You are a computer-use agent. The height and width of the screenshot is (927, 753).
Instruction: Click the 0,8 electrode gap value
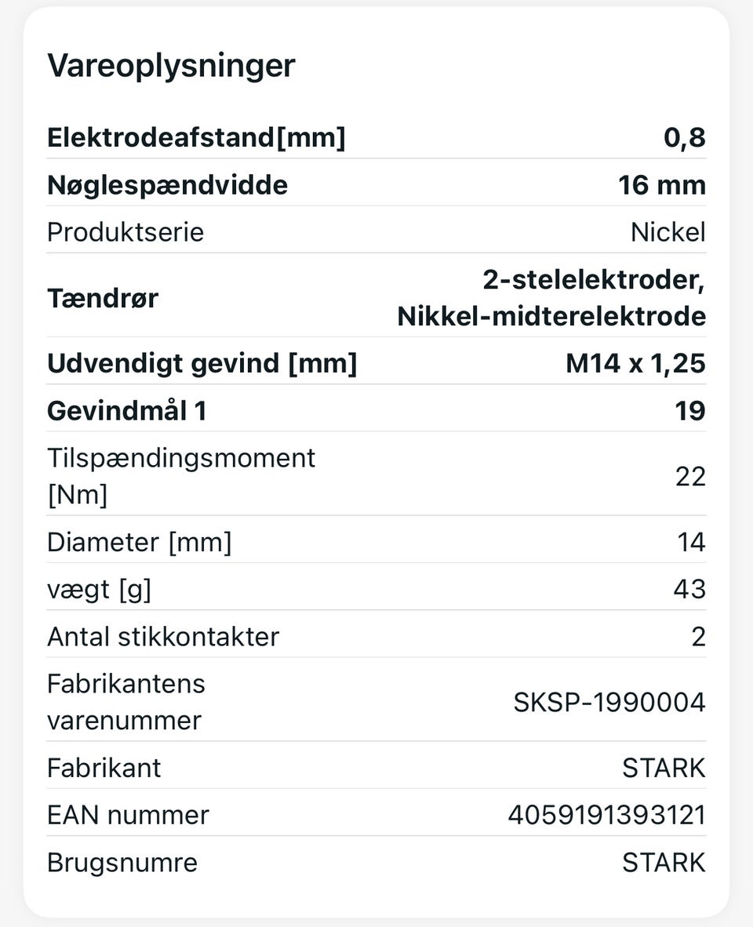pyautogui.click(x=684, y=138)
